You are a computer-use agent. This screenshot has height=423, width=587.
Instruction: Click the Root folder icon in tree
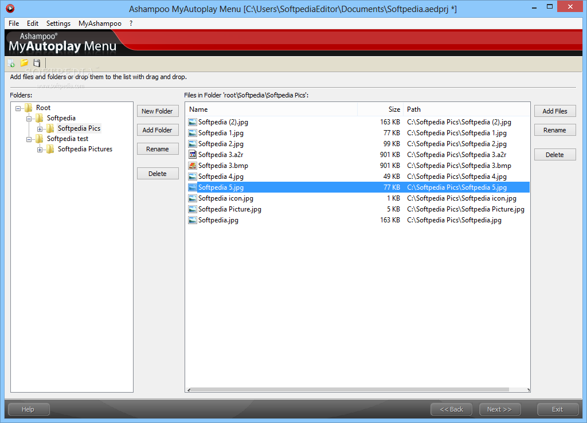pos(29,108)
